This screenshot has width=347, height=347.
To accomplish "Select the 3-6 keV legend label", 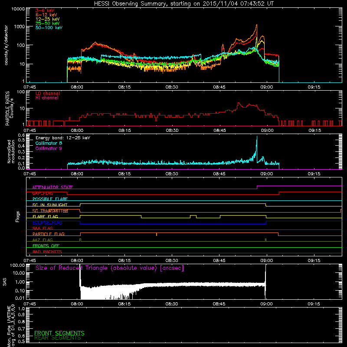I will click(x=45, y=10).
